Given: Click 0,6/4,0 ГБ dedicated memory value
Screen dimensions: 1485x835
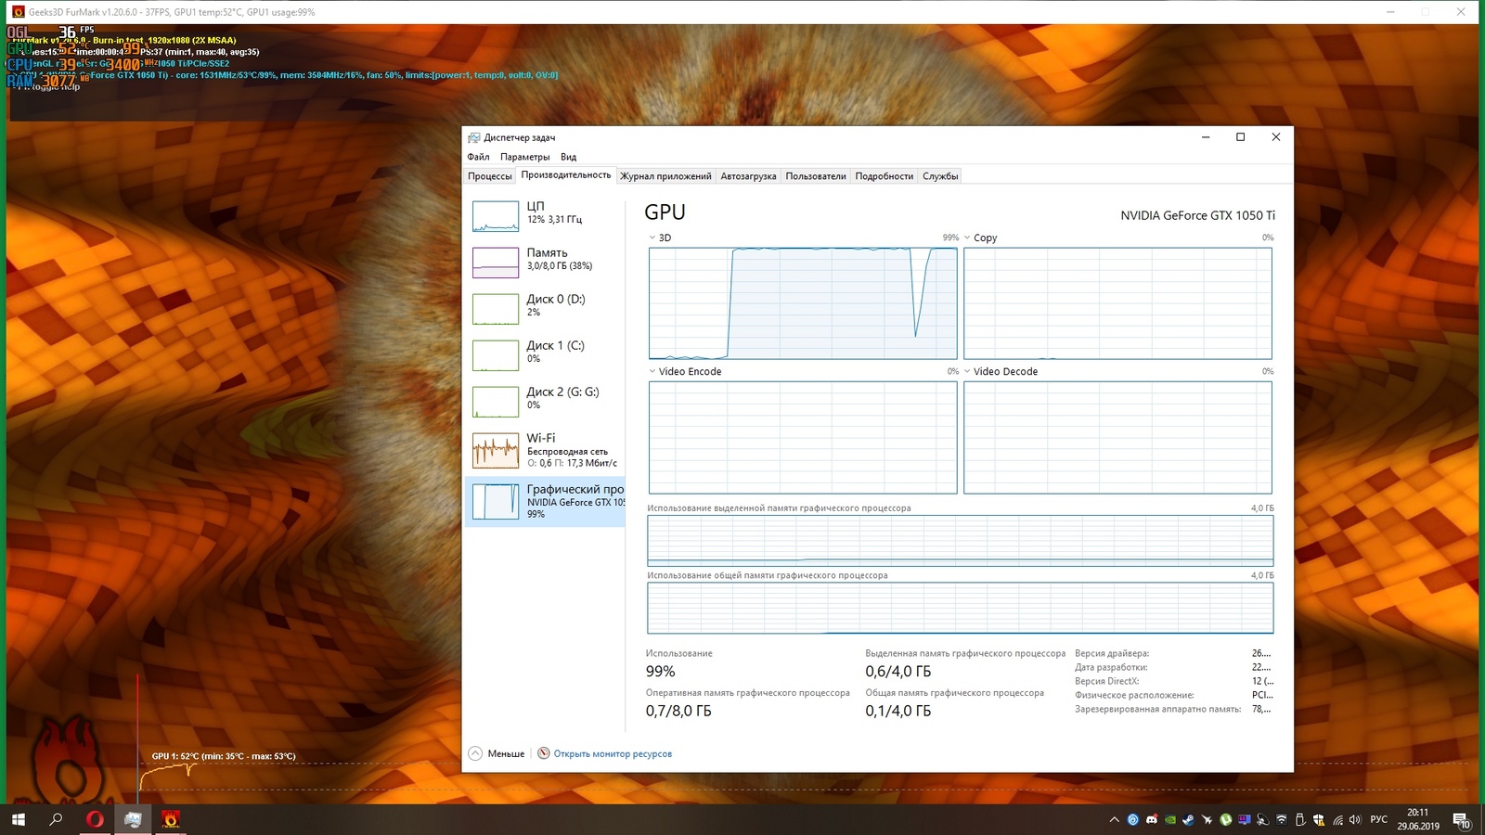Looking at the screenshot, I should (898, 672).
